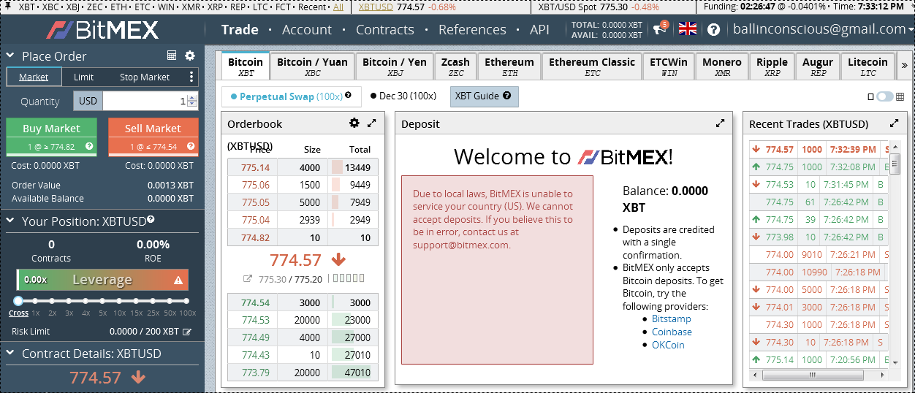Collapse the Place Order section
This screenshot has width=915, height=393.
[x=11, y=56]
